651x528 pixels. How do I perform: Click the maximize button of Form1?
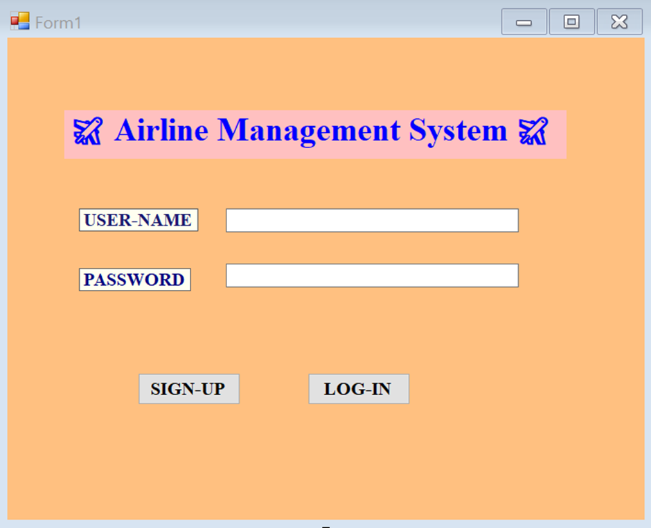(x=571, y=21)
